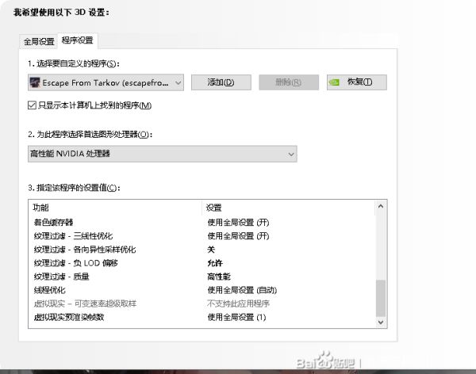Click the settings list scroll up arrow
Image resolution: width=476 pixels, height=374 pixels.
click(380, 207)
